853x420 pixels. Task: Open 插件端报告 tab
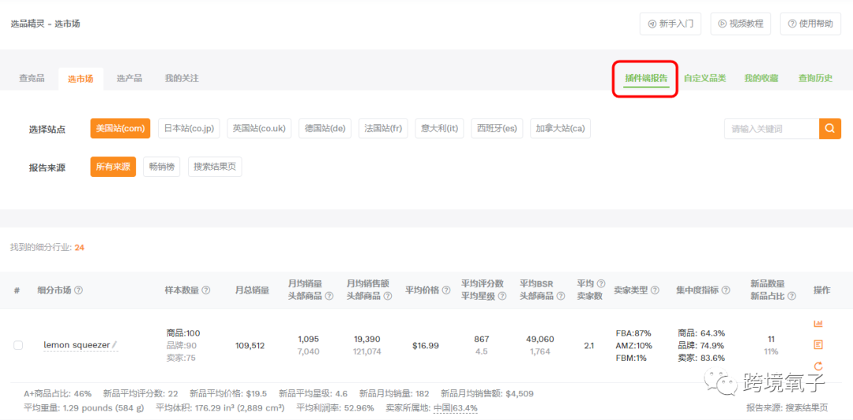click(x=646, y=78)
